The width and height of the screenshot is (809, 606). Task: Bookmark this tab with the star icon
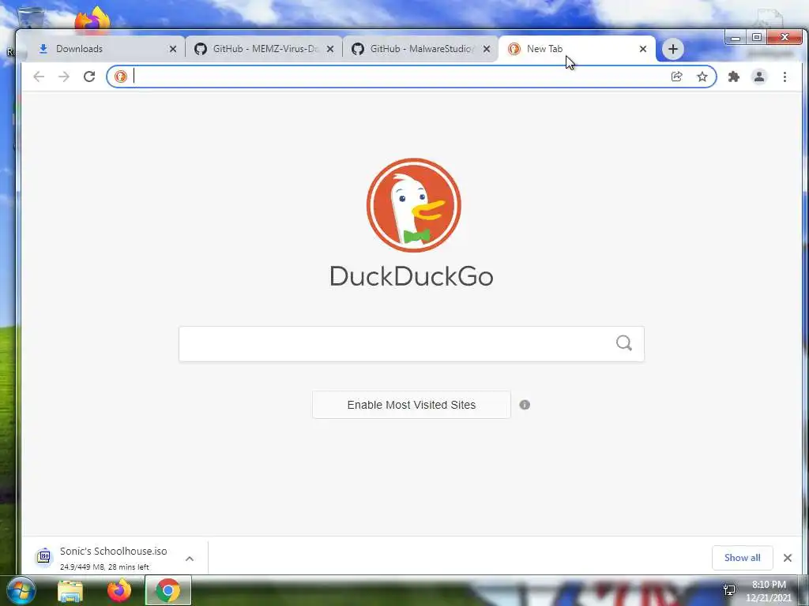[x=702, y=77]
